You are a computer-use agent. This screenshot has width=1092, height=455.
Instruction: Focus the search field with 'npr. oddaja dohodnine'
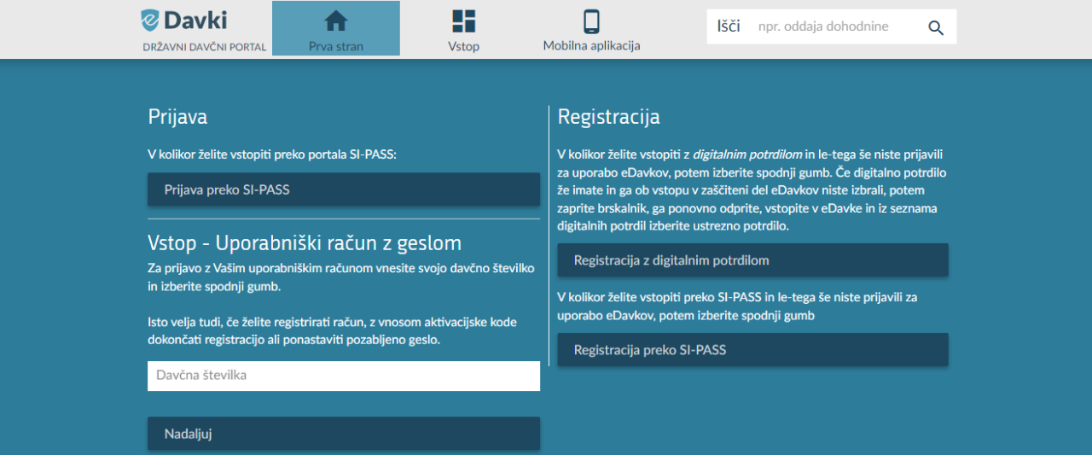point(832,26)
